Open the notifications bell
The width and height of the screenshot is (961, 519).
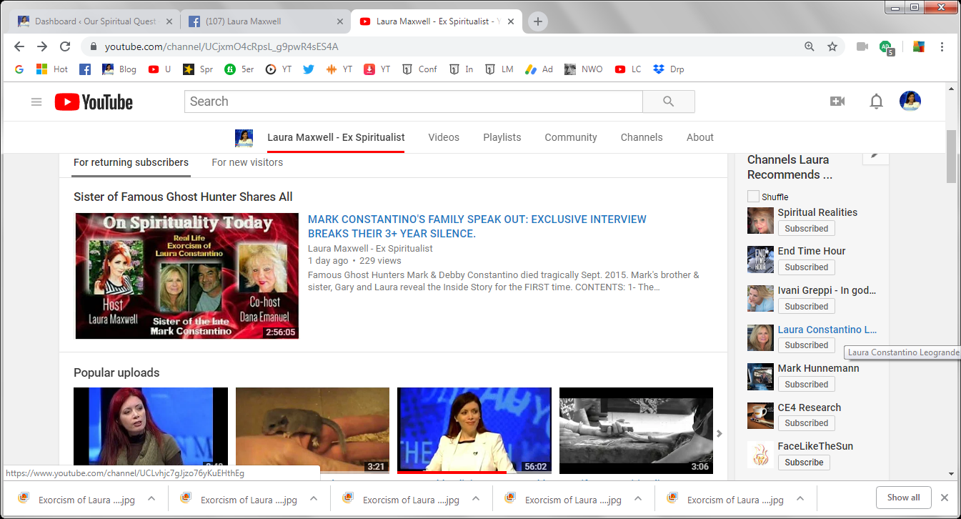point(876,102)
